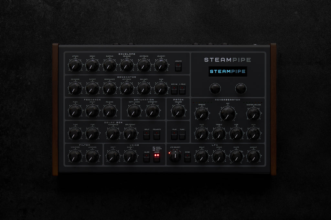This screenshot has width=331, height=220.
Task: Click the Reverberator Treble knob
Action: [219, 134]
